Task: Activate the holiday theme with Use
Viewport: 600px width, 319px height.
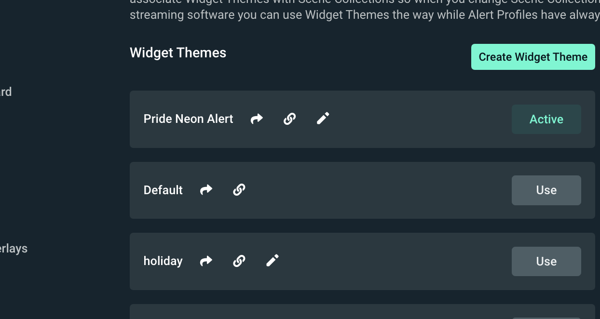Action: coord(546,262)
